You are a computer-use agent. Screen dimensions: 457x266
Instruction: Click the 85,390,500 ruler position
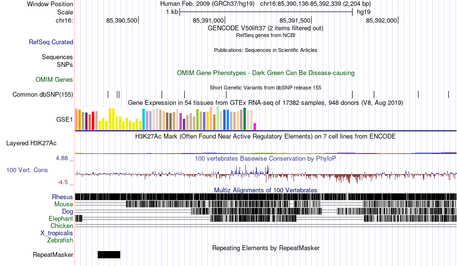[122, 20]
